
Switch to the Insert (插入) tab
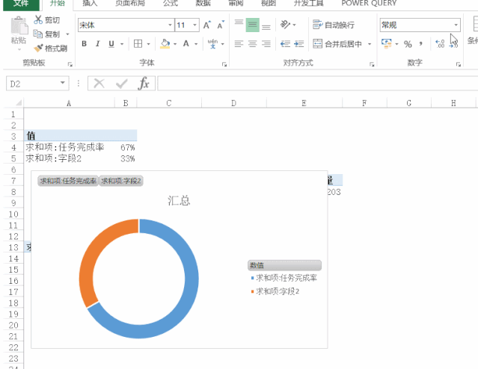(x=90, y=3)
